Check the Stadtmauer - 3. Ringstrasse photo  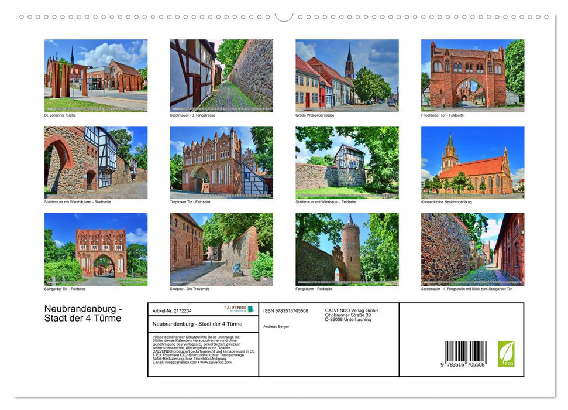point(221,75)
